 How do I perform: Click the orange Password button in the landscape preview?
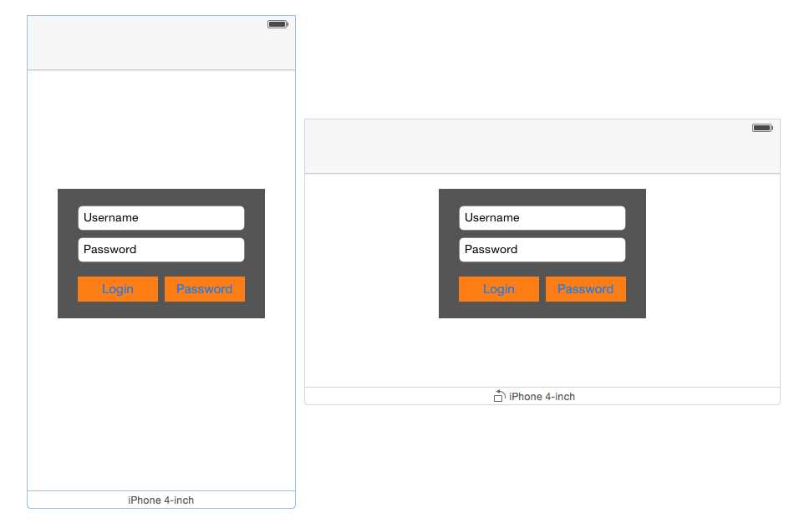[x=586, y=289]
